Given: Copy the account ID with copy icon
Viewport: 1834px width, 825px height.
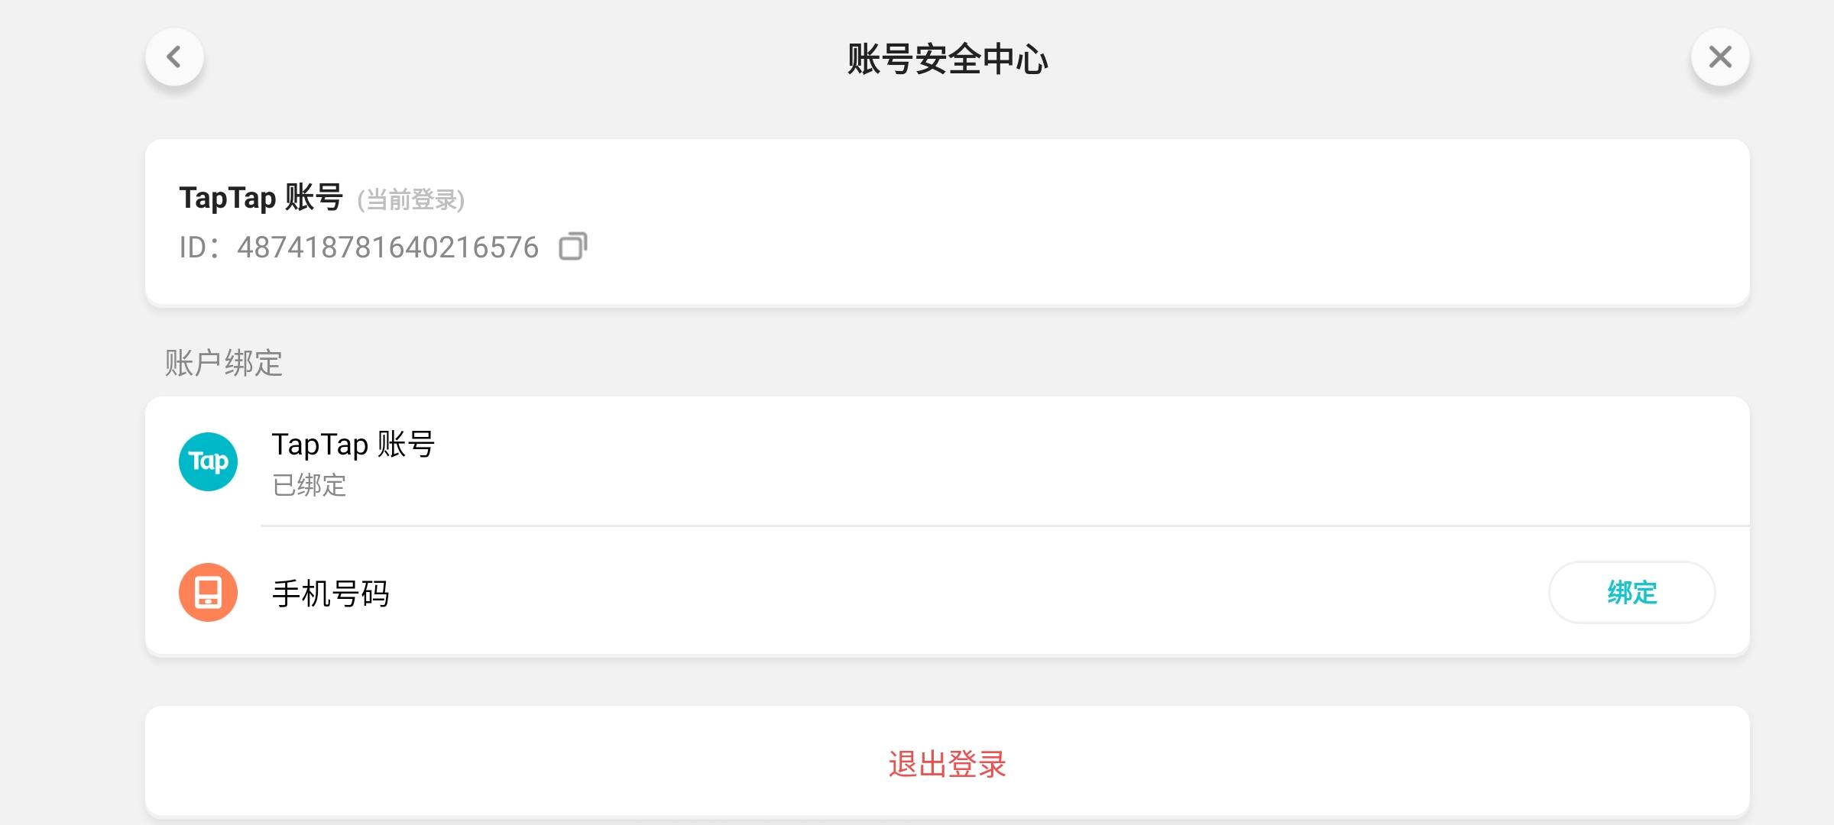Looking at the screenshot, I should pos(573,247).
